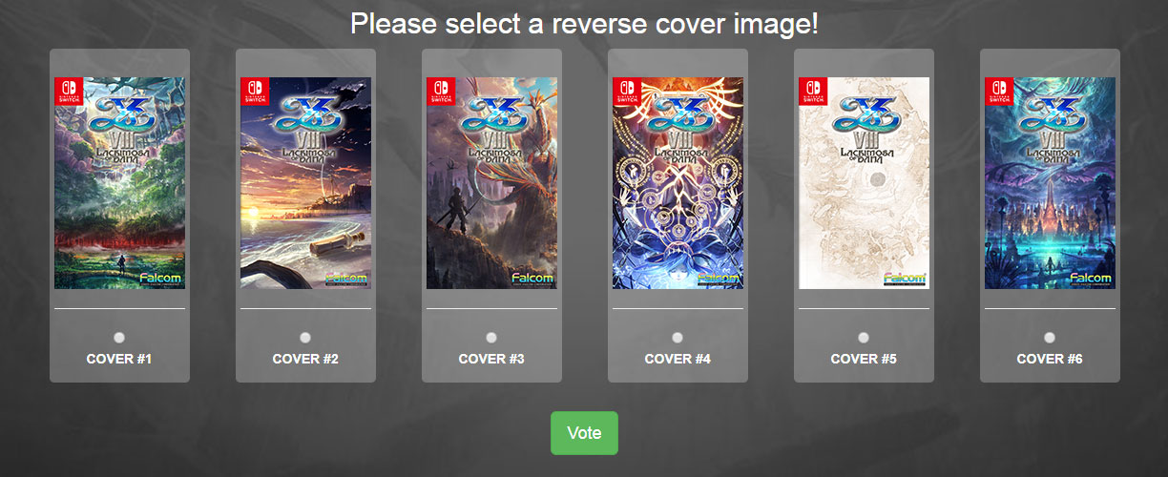
Task: Mark the Cover #5 radio button
Action: pos(863,338)
